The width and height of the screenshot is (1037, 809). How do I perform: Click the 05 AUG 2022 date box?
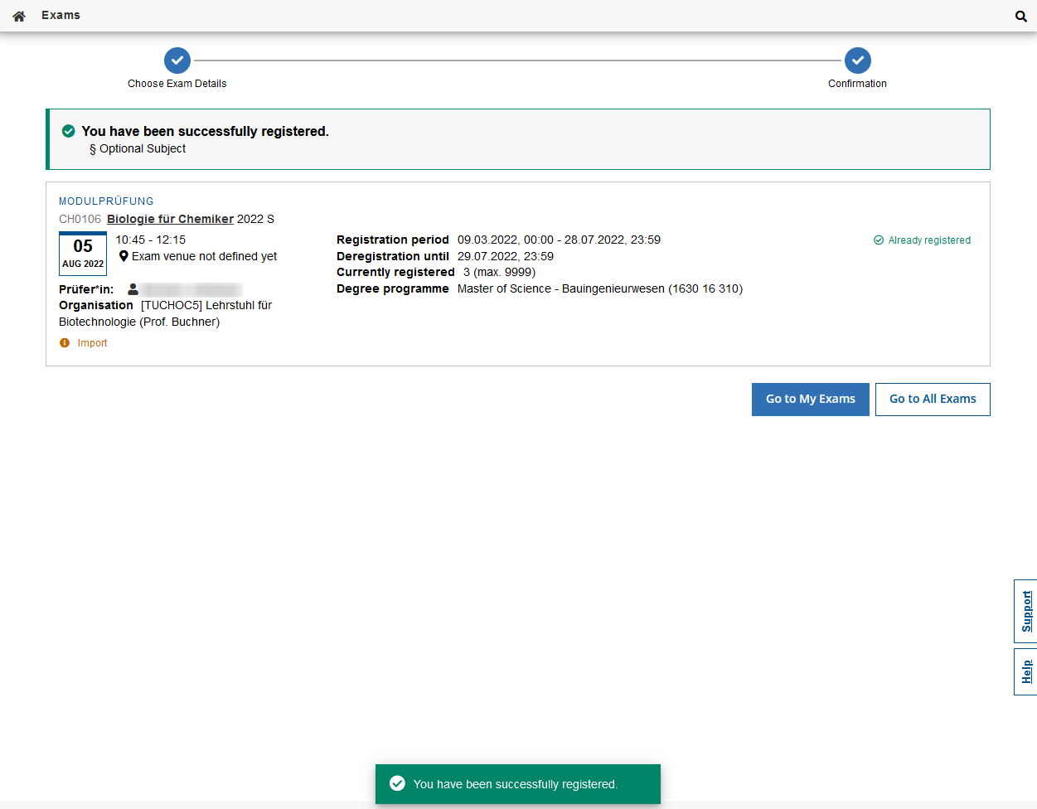pos(83,254)
